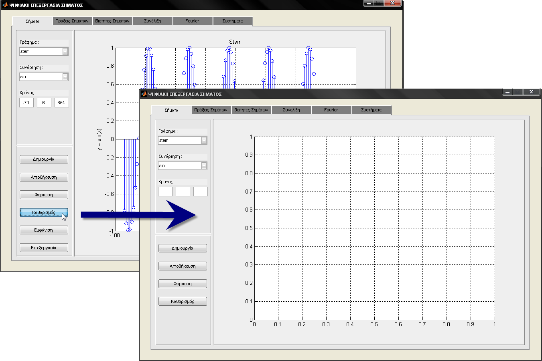Click Καθαρισμός button in front window
The image size is (542, 361).
click(x=183, y=301)
